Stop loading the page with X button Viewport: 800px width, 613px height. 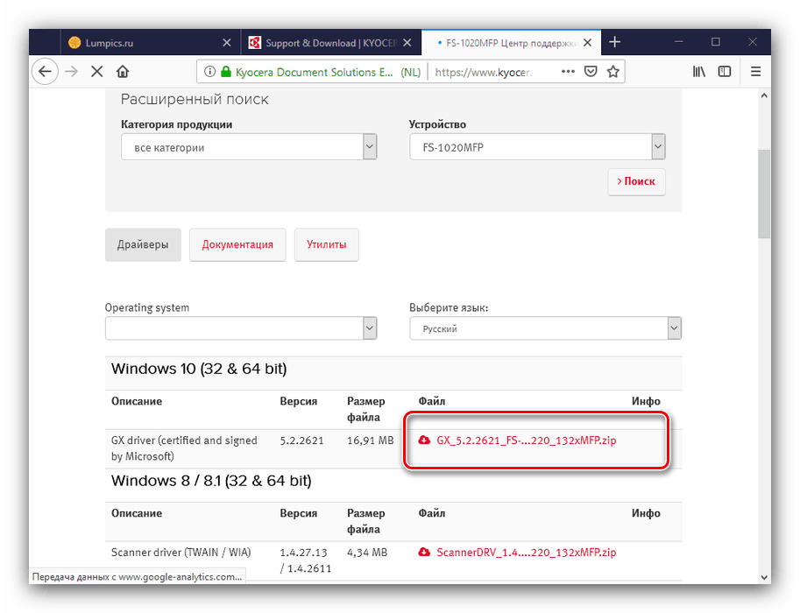pos(97,72)
